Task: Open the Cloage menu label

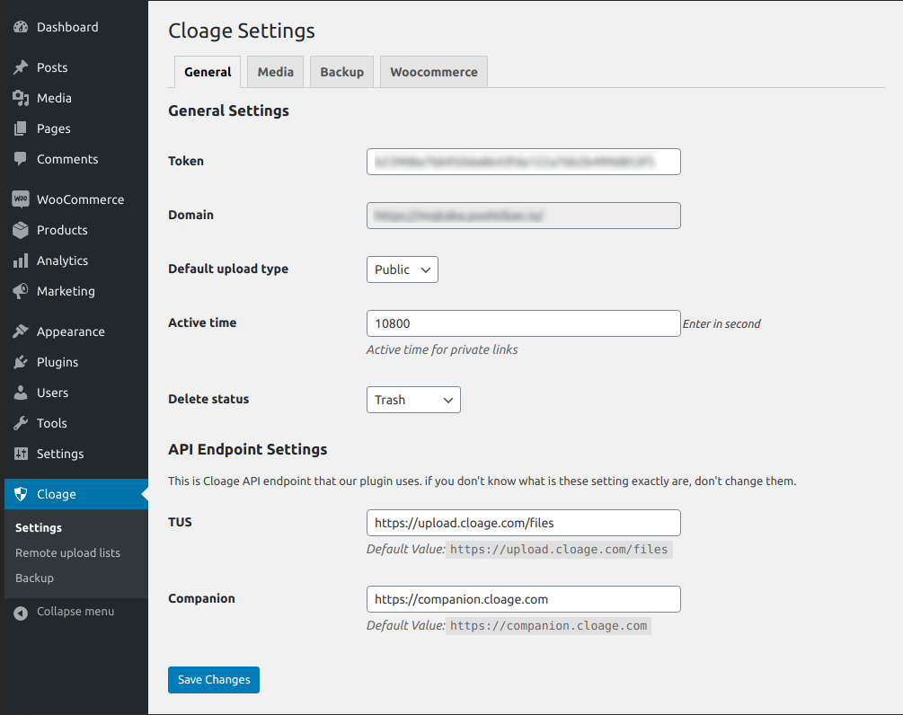Action: [57, 494]
